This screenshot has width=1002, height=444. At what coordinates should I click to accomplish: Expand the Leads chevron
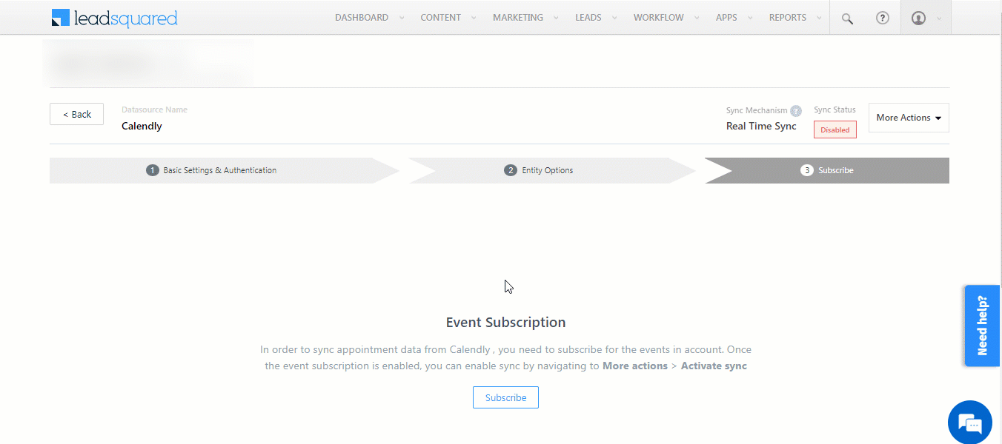point(615,18)
